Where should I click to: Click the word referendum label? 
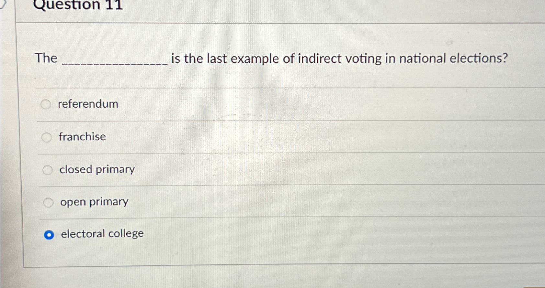[88, 104]
